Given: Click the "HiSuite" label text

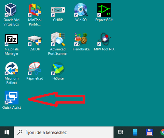Looking at the screenshot, I should [x=58, y=78].
